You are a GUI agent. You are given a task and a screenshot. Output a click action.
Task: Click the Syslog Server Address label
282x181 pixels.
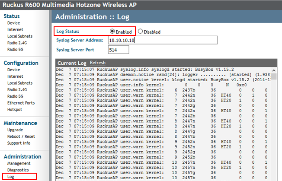(80, 40)
